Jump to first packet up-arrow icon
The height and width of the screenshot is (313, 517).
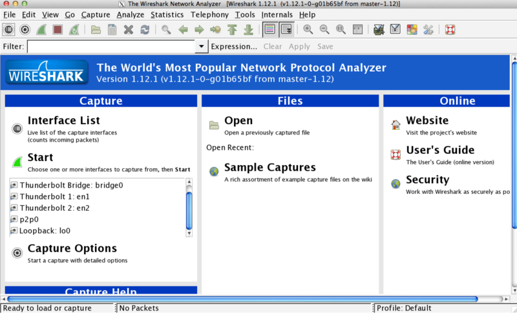(x=232, y=30)
